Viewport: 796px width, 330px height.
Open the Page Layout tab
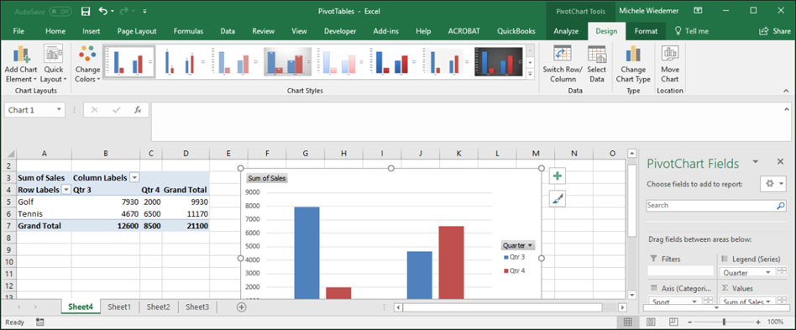(137, 31)
